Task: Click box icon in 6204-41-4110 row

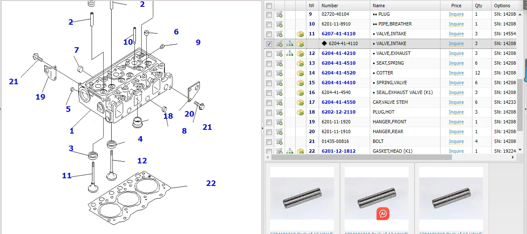Action: pyautogui.click(x=300, y=44)
